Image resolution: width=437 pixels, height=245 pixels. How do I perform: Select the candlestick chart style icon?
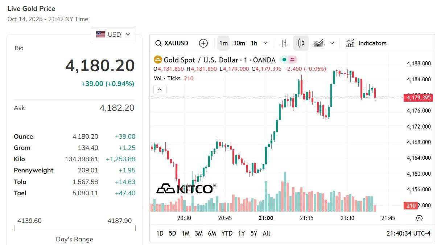(x=300, y=43)
